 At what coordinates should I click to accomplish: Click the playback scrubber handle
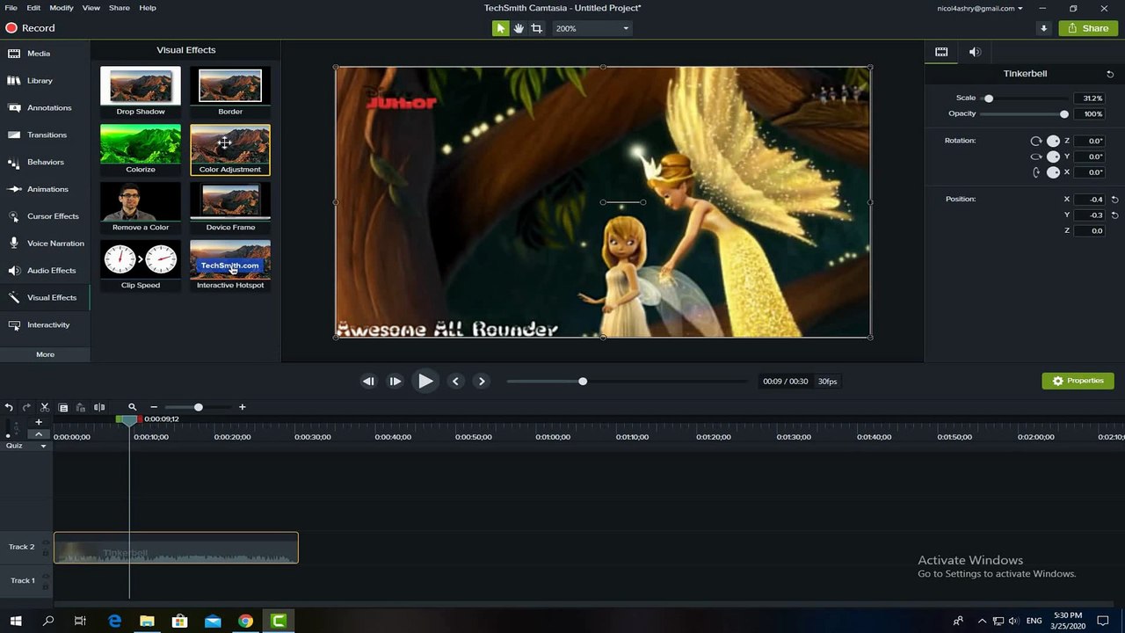point(583,382)
